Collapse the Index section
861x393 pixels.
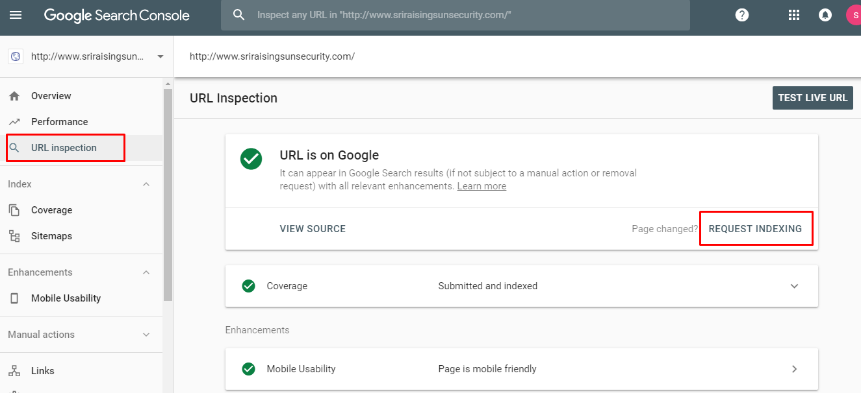tap(146, 184)
